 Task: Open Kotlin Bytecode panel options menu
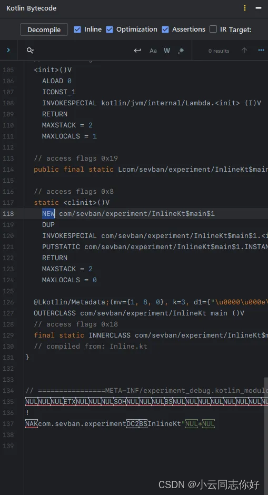[x=245, y=8]
